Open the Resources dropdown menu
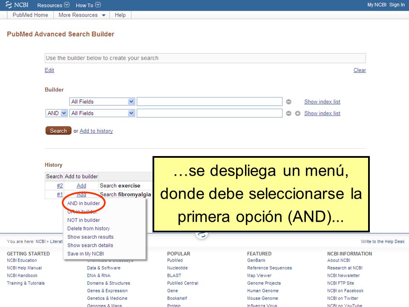The height and width of the screenshot is (307, 409). point(53,5)
